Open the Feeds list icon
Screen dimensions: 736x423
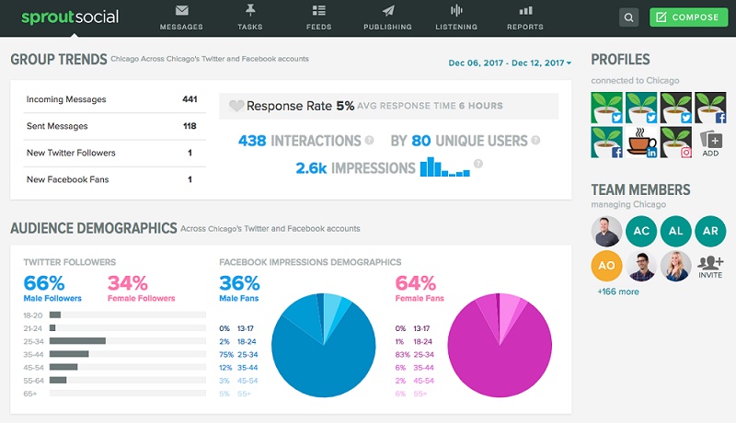[318, 10]
